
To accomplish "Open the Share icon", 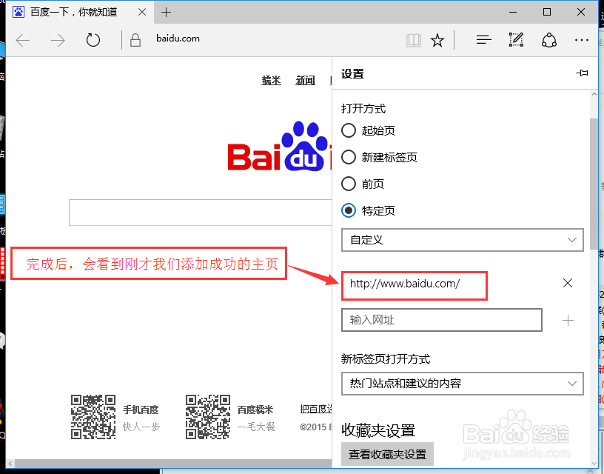I will click(x=549, y=40).
